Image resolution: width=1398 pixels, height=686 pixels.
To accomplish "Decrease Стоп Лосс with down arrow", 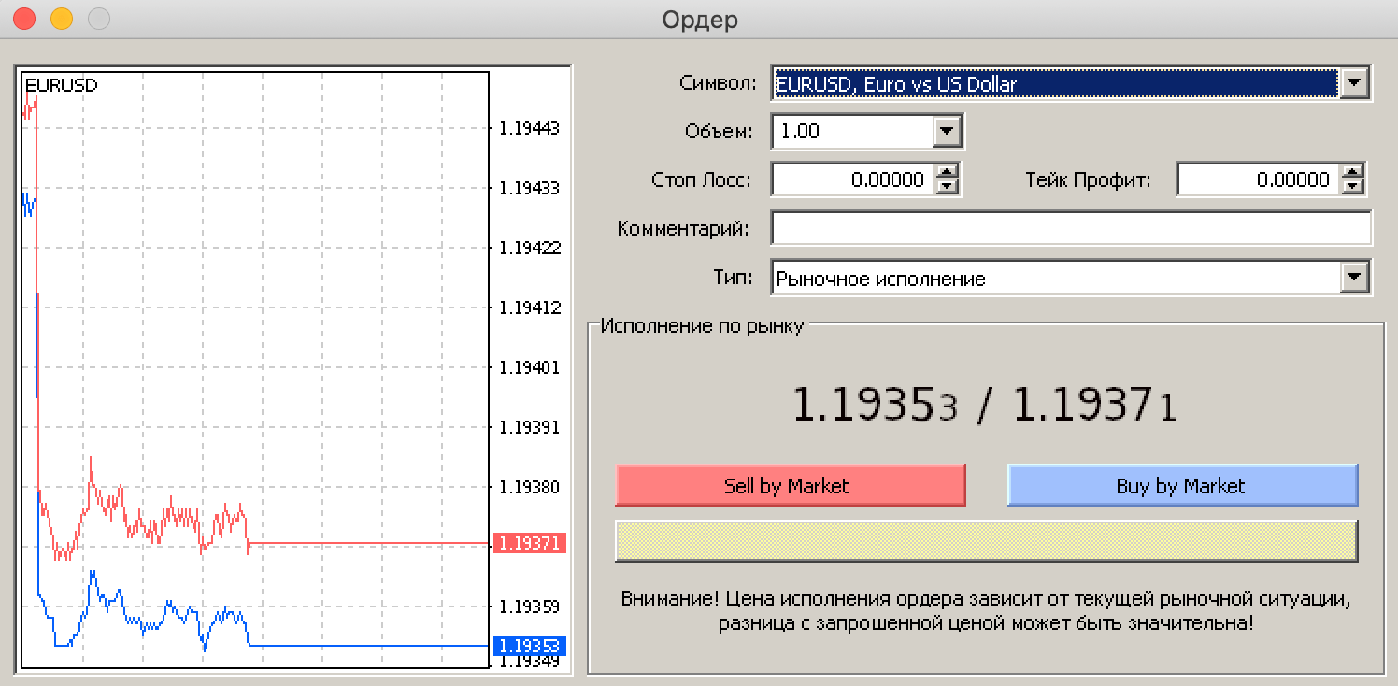I will 948,187.
